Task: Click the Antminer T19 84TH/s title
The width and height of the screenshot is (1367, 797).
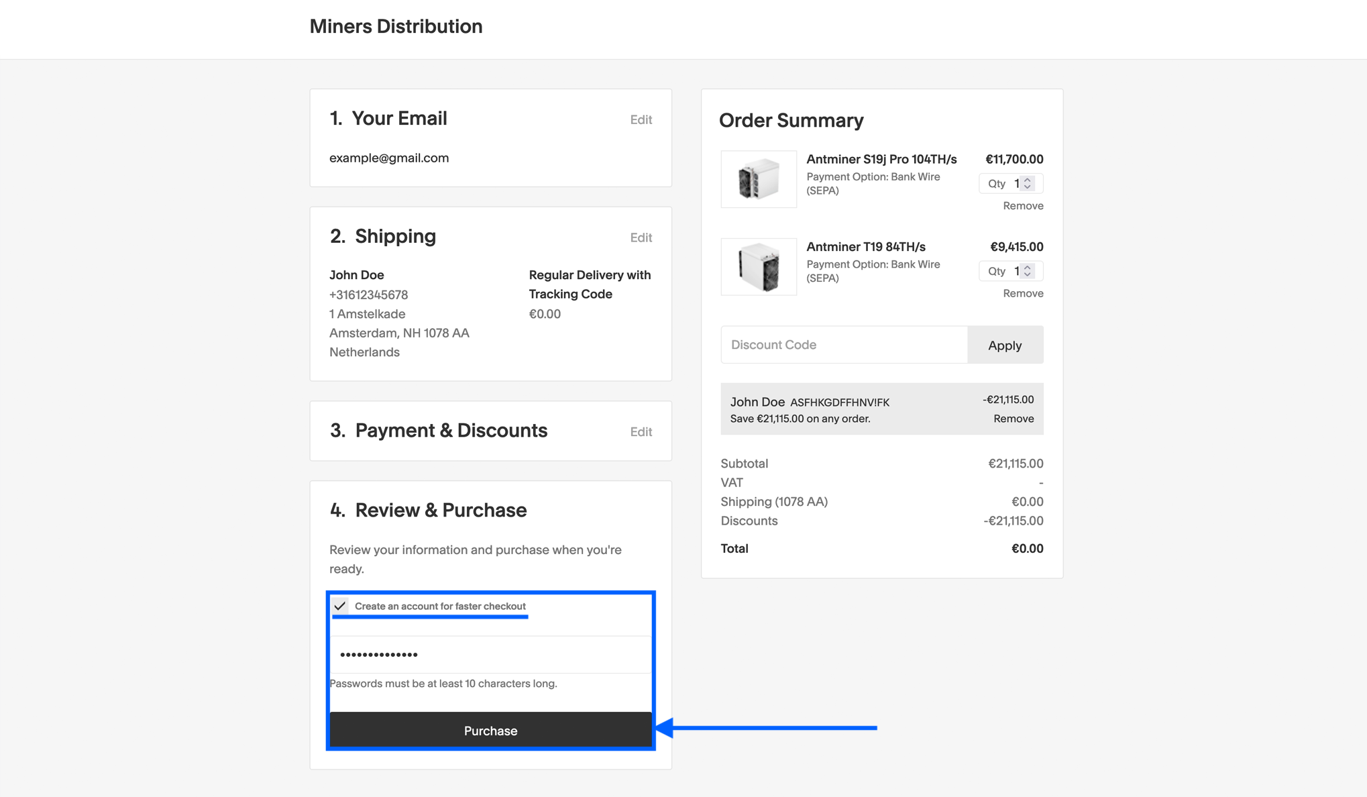Action: 866,247
